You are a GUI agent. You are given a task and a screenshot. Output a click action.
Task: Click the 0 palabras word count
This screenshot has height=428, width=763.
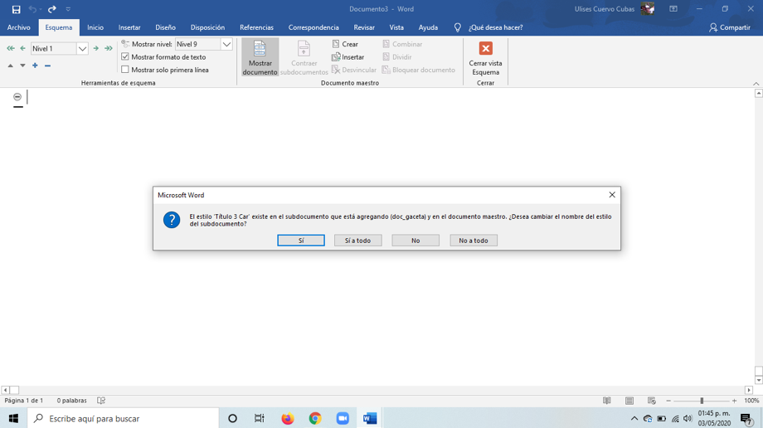pos(71,401)
